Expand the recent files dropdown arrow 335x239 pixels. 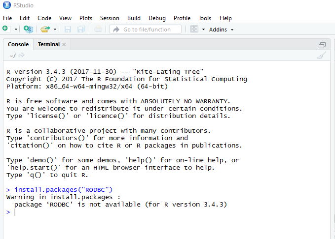pos(55,30)
